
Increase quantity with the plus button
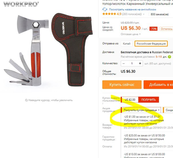click(140, 63)
